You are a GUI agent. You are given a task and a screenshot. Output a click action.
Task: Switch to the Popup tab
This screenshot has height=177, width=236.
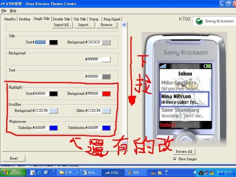click(x=94, y=19)
